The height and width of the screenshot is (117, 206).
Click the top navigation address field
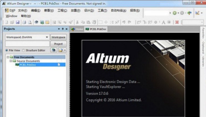[x=156, y=13]
